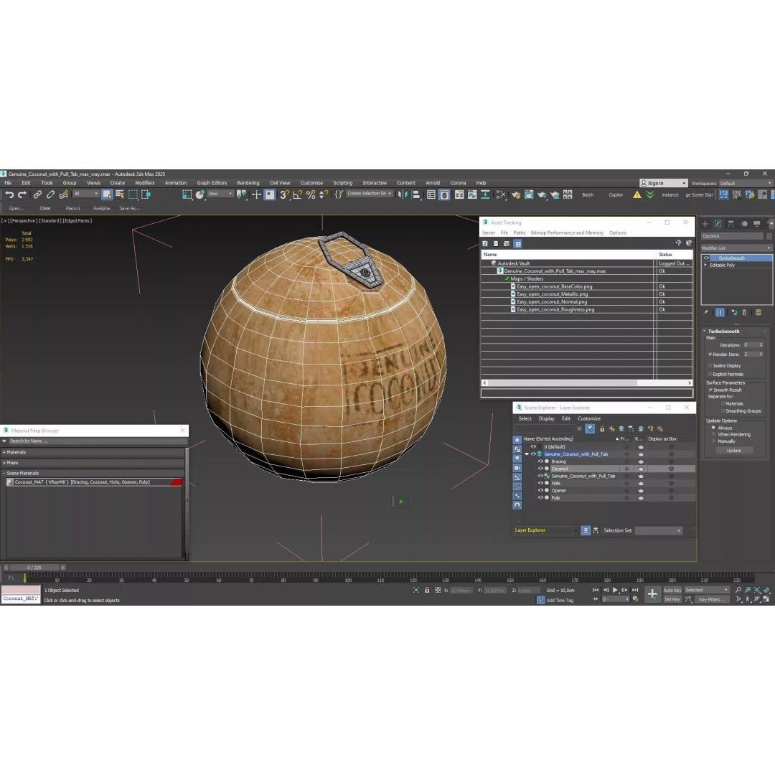
Task: Hide the Opener object via eye icon
Action: (540, 490)
